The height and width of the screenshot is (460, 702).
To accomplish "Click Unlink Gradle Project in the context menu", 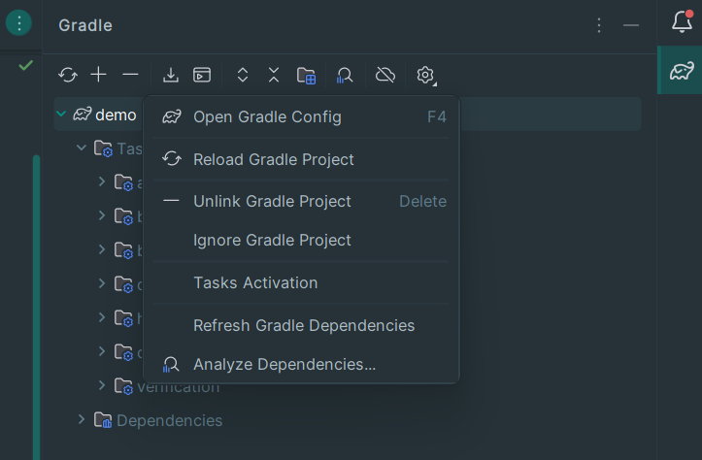I will 272,202.
